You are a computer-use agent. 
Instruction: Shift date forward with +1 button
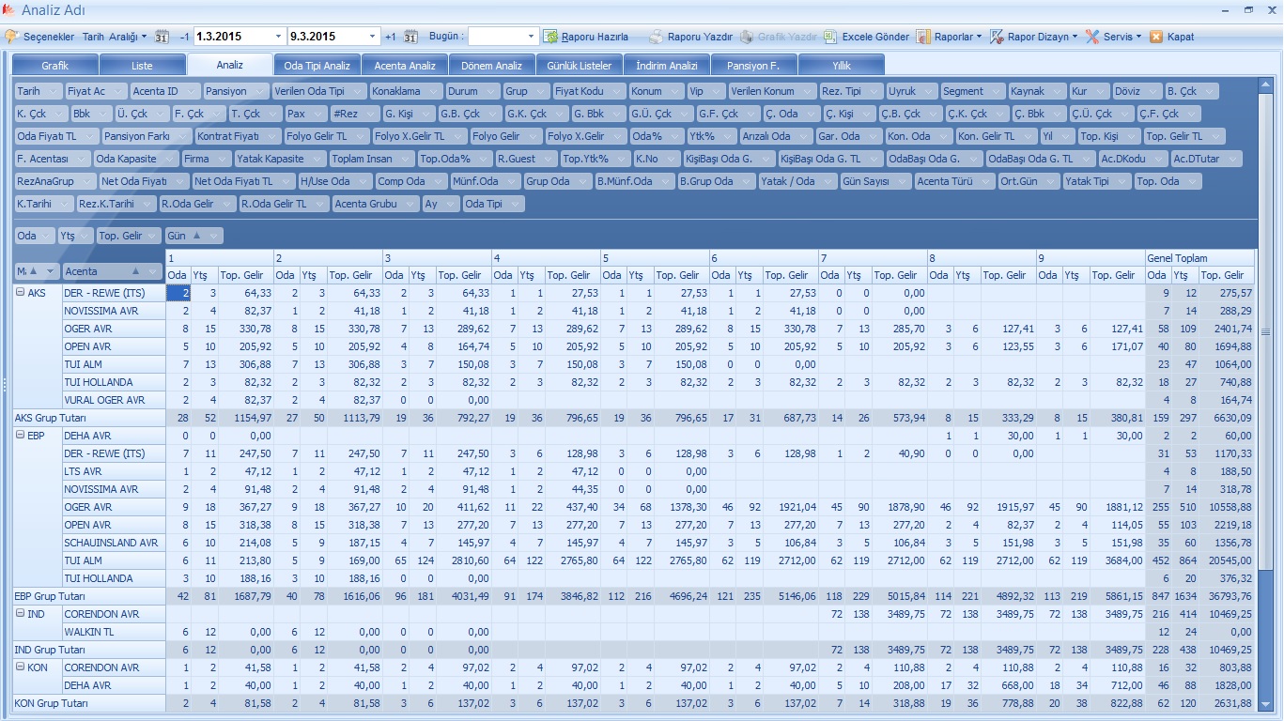pyautogui.click(x=391, y=37)
